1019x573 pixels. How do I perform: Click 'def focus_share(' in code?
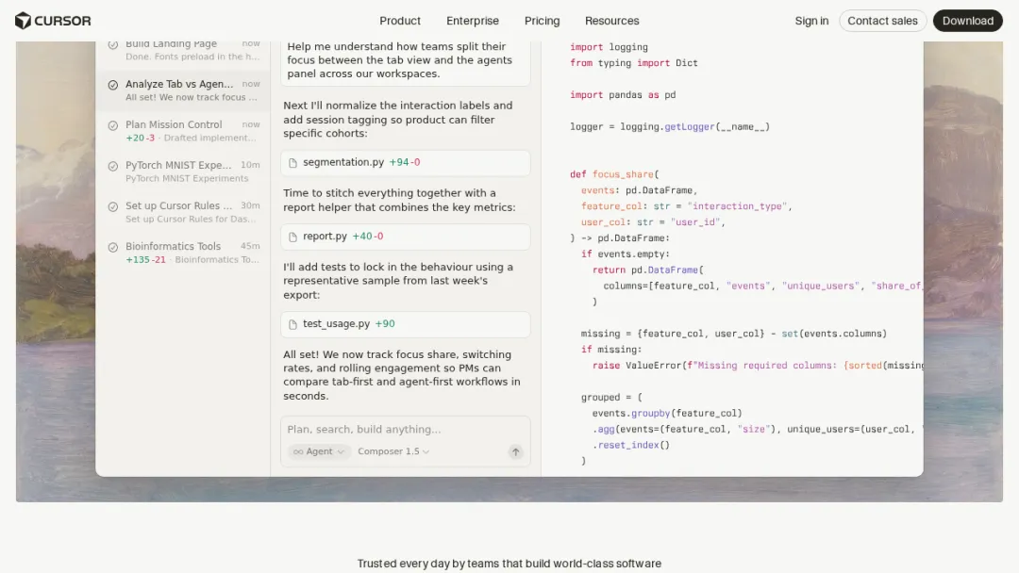614,174
